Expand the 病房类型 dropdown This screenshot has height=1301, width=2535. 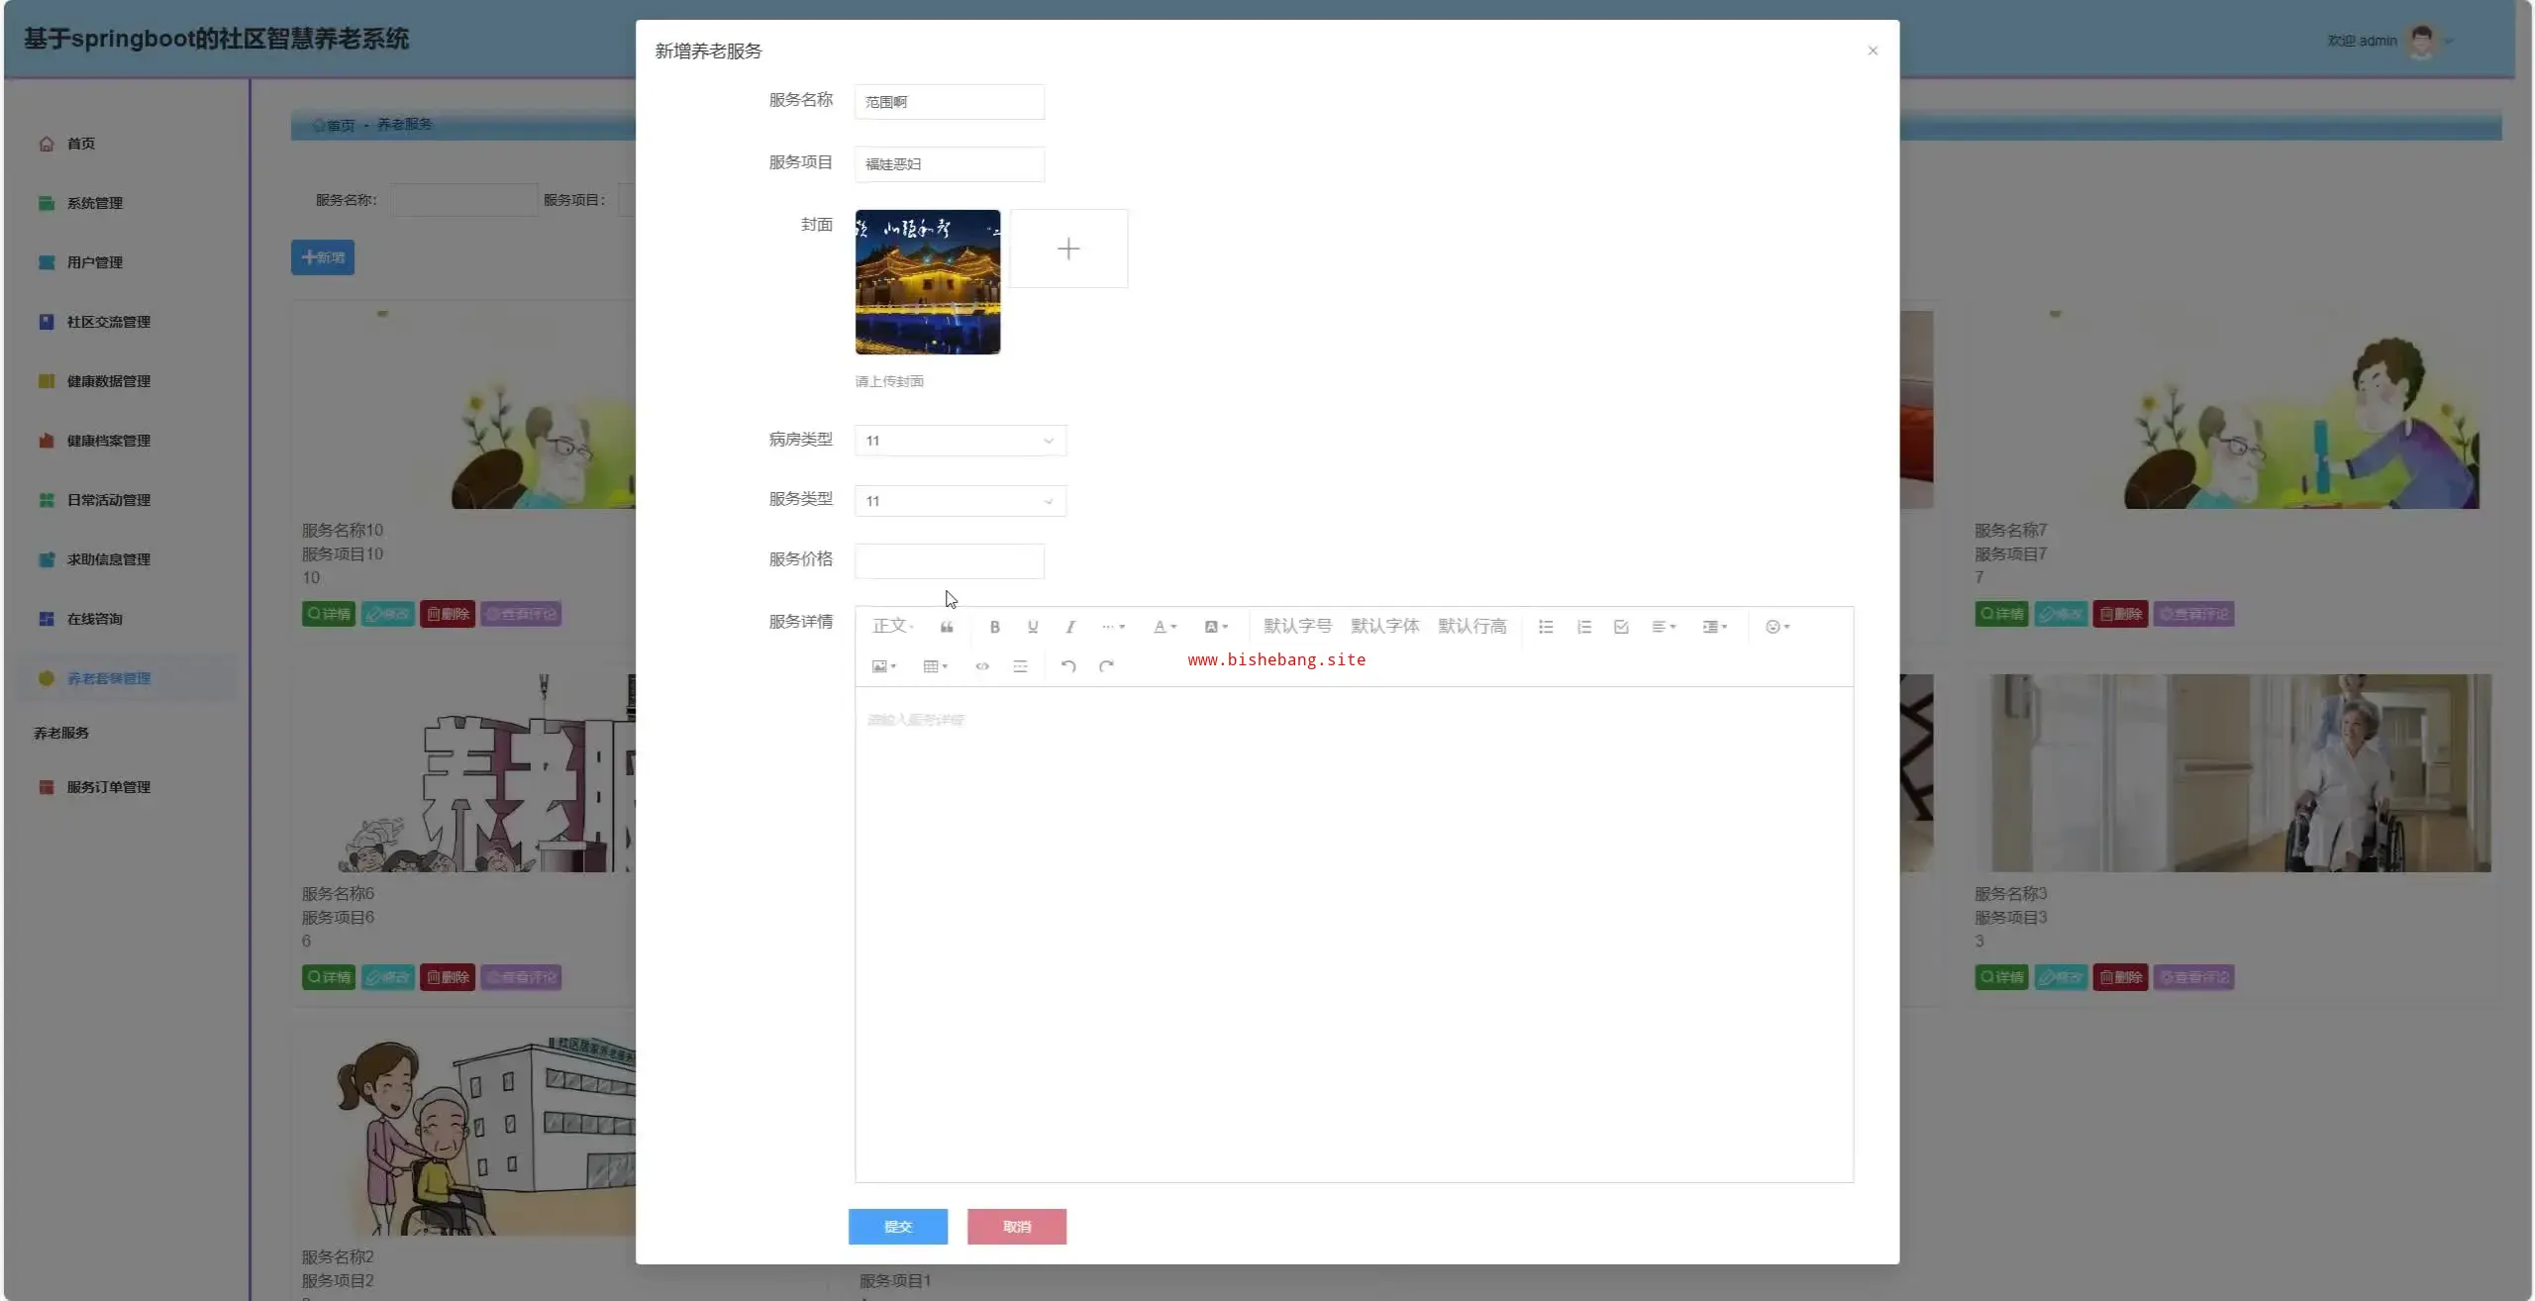(960, 441)
